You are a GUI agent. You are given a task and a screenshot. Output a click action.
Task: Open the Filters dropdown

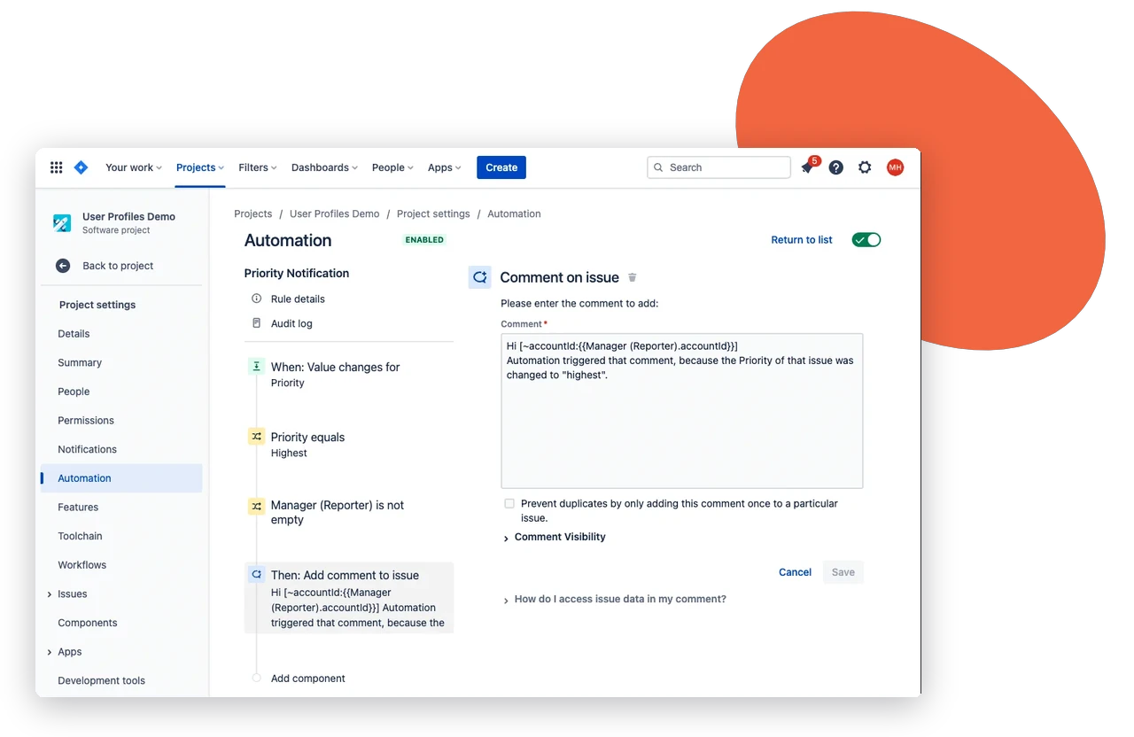coord(258,167)
